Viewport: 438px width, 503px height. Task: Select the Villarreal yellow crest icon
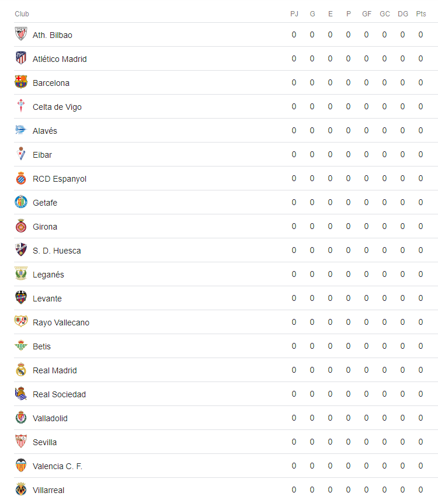[21, 489]
